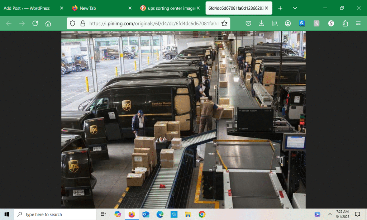Minimize the Firefox window
Viewport: 367px width, 220px height.
[325, 8]
